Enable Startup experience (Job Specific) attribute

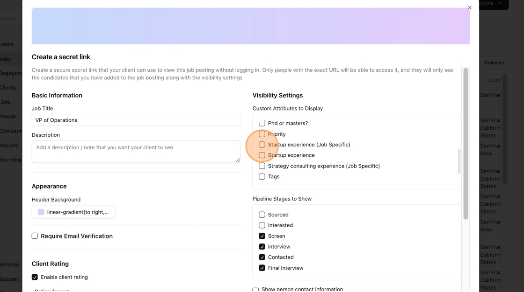click(x=262, y=145)
